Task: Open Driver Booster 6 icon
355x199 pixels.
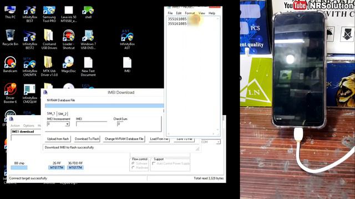Action: tap(10, 93)
